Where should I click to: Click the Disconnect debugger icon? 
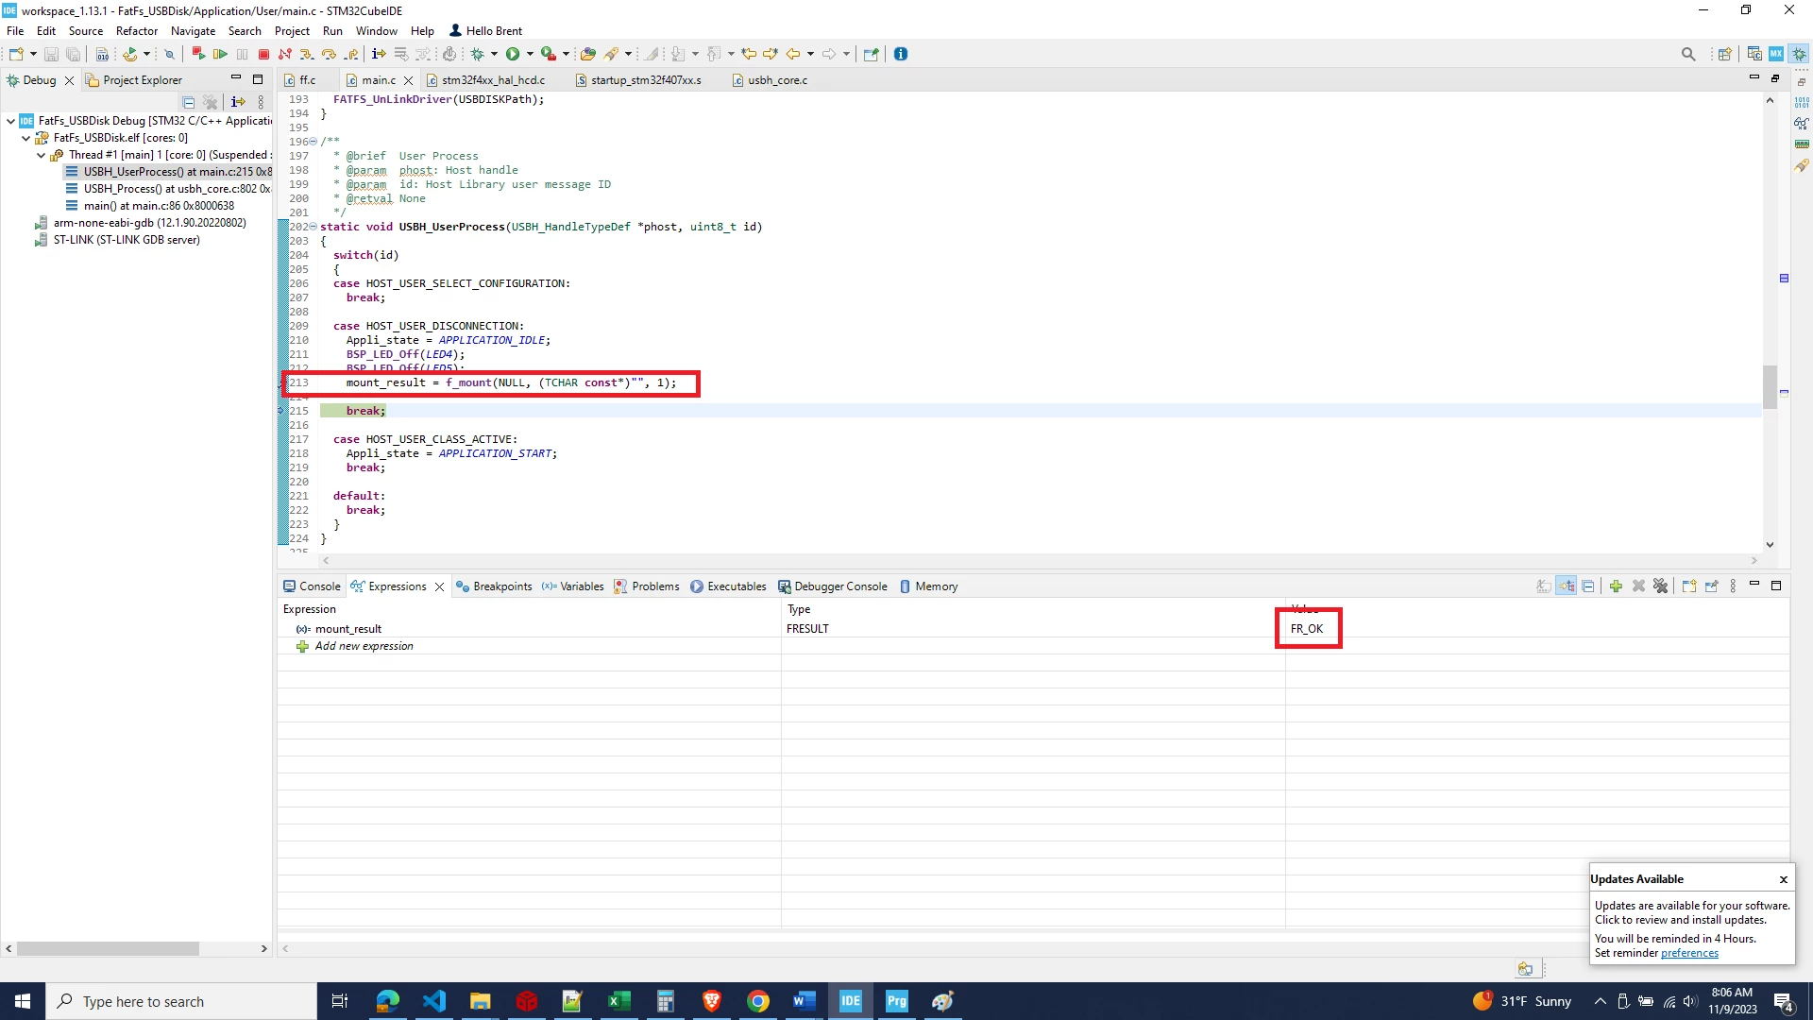285,54
